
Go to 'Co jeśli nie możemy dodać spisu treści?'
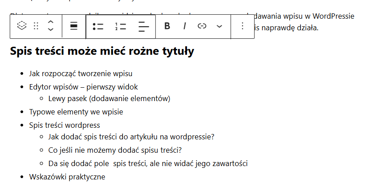point(115,150)
